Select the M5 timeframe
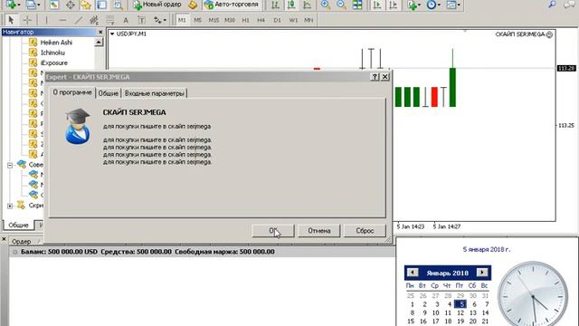 (197, 20)
